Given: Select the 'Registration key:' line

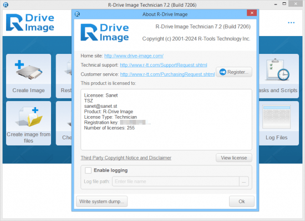Looking at the screenshot, I should pyautogui.click(x=118, y=123).
